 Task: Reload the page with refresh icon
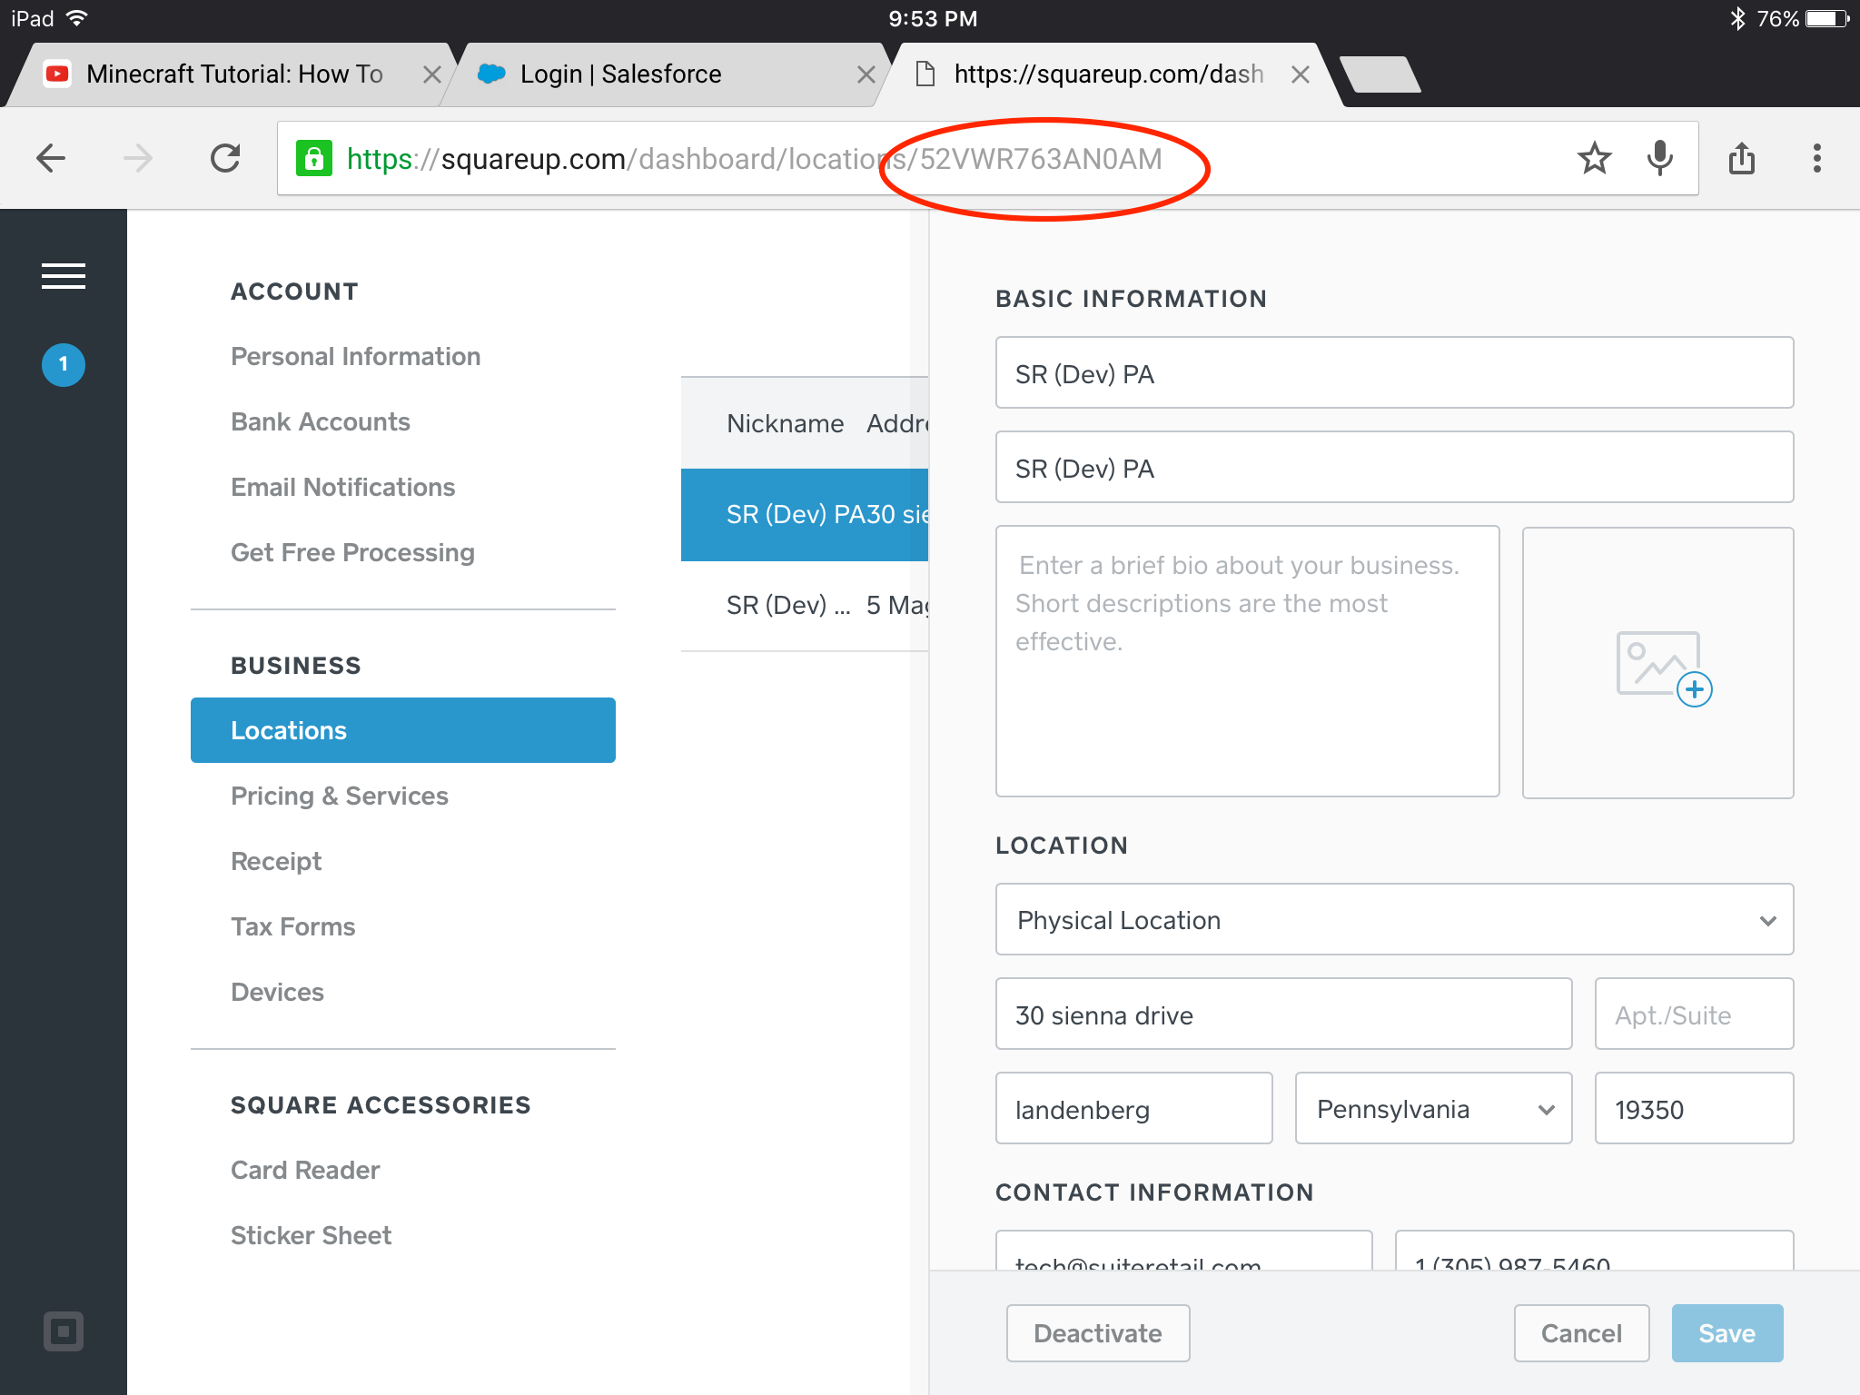225,159
